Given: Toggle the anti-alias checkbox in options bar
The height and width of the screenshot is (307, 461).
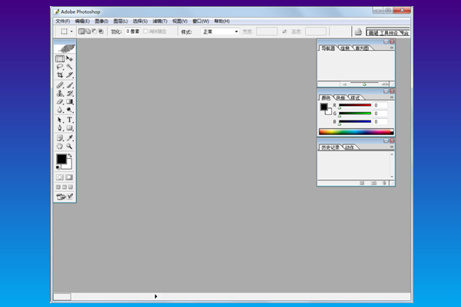Looking at the screenshot, I should point(147,32).
